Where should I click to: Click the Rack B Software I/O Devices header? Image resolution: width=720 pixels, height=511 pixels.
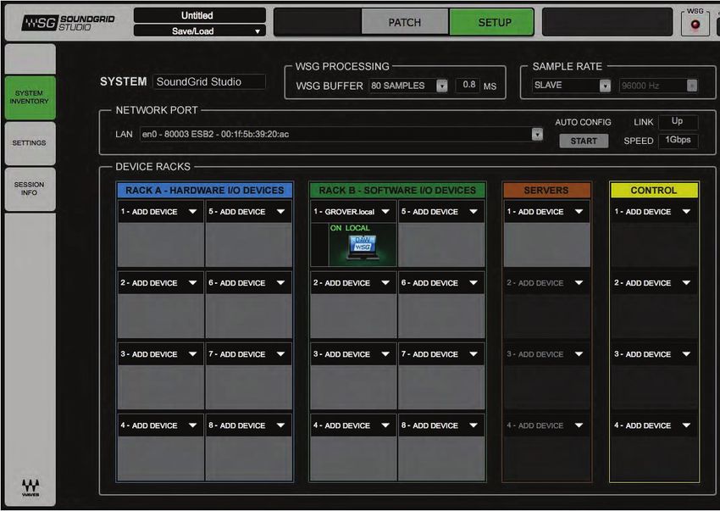[x=397, y=190]
